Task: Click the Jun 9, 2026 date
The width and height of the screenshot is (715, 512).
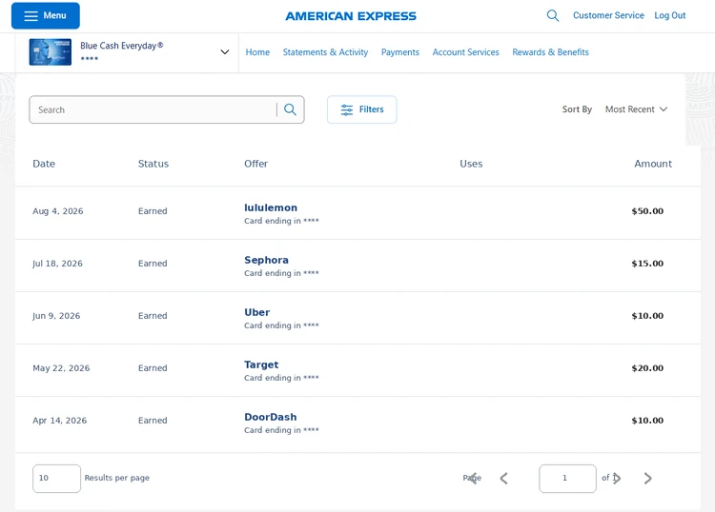Action: pyautogui.click(x=56, y=316)
